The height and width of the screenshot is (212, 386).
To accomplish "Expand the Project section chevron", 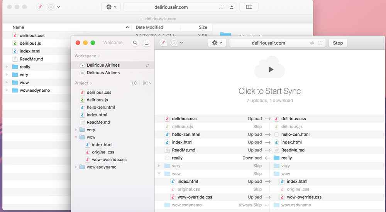I will click(91, 83).
